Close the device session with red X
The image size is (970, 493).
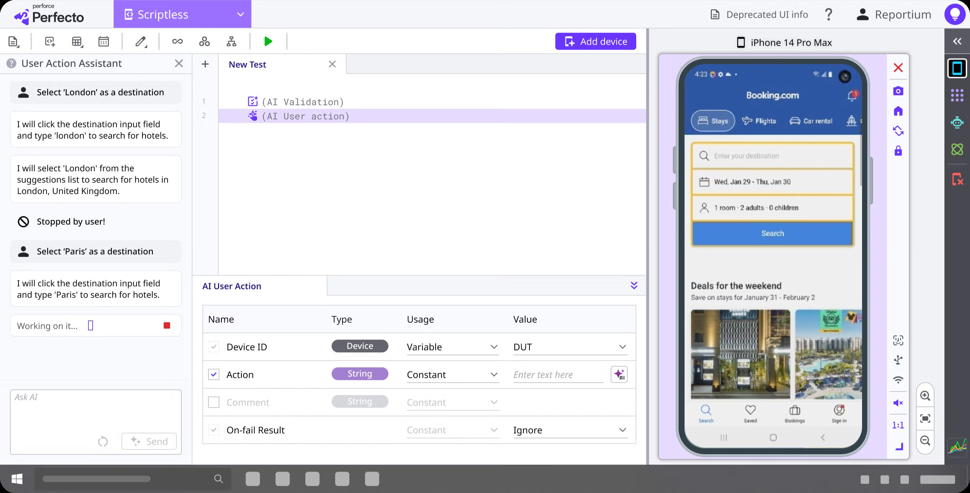click(898, 68)
